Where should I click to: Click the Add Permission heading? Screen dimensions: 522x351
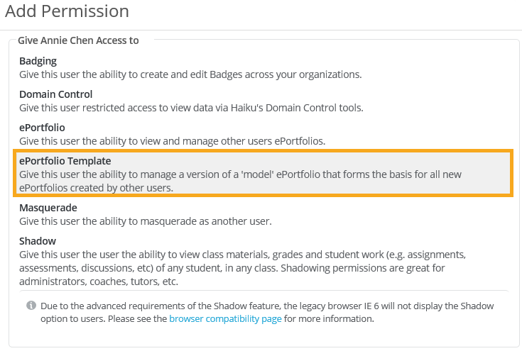pyautogui.click(x=67, y=12)
